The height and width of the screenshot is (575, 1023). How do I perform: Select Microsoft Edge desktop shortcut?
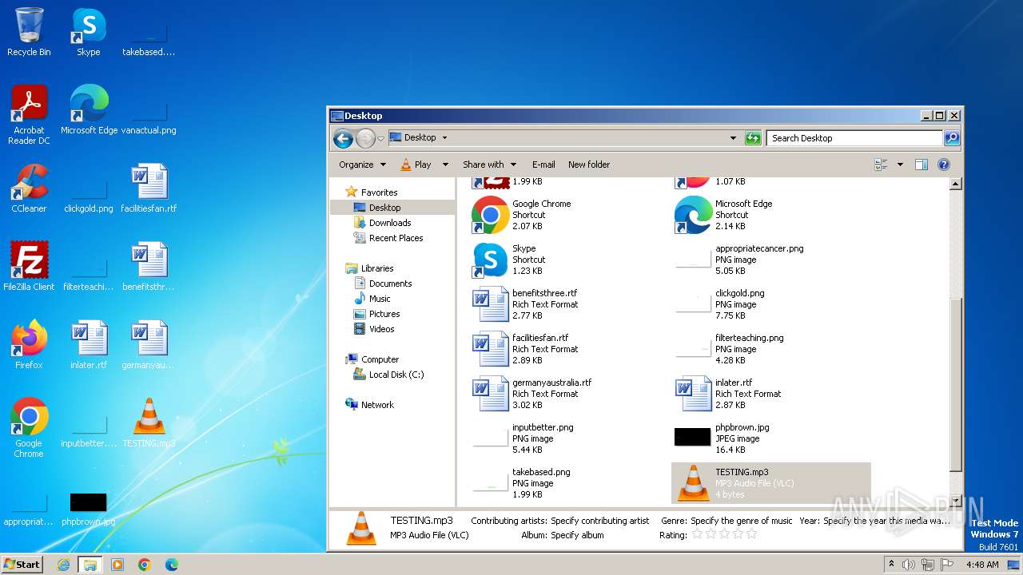pyautogui.click(x=89, y=110)
